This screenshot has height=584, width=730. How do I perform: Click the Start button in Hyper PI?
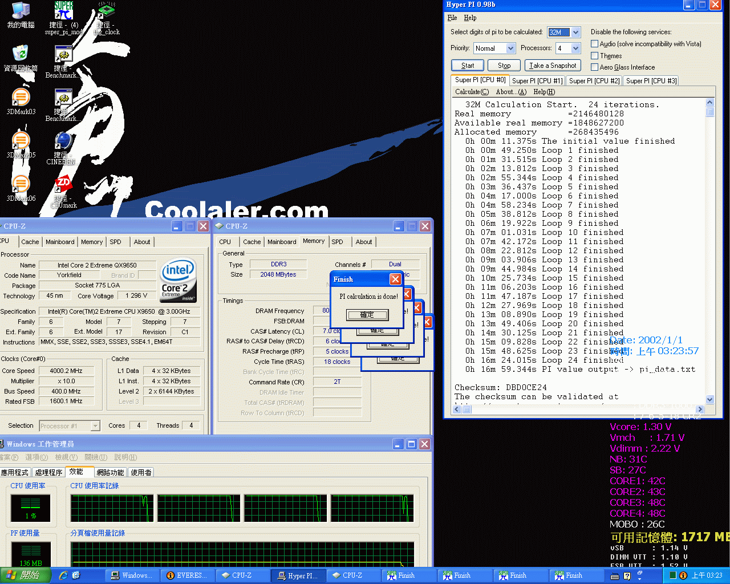pyautogui.click(x=468, y=66)
